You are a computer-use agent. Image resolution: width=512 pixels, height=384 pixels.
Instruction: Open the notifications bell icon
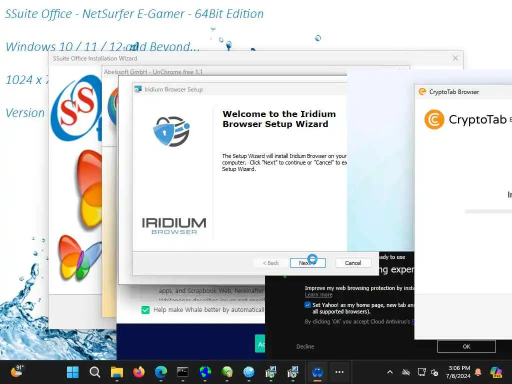tap(478, 372)
